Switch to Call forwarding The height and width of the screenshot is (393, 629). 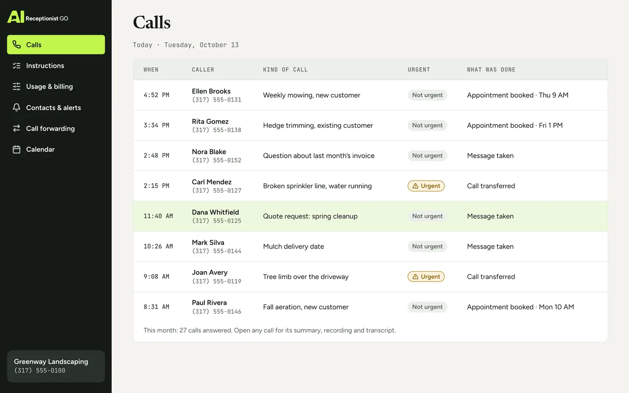(x=56, y=128)
